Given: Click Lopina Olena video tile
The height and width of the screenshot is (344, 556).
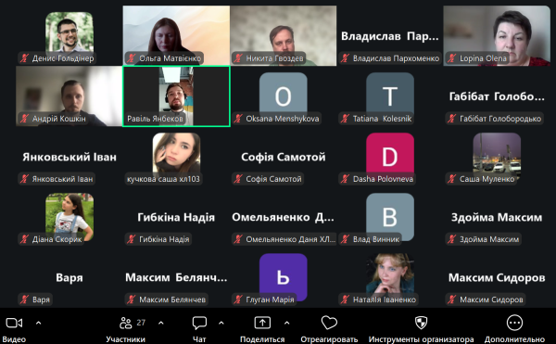Looking at the screenshot, I should [497, 35].
